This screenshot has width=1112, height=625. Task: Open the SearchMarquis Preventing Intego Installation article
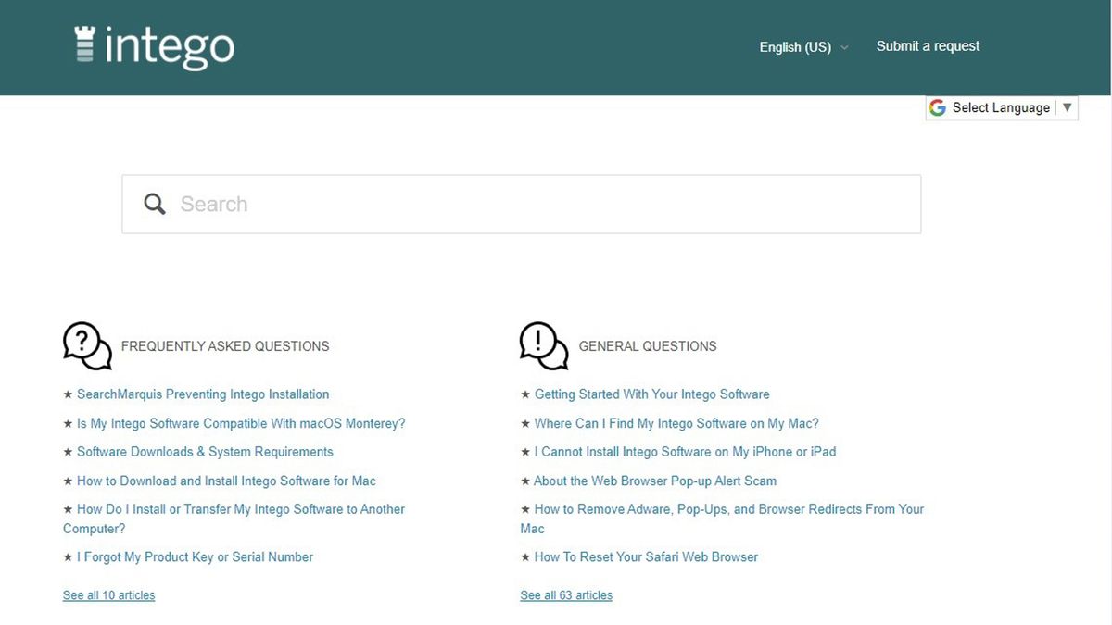[x=203, y=394]
